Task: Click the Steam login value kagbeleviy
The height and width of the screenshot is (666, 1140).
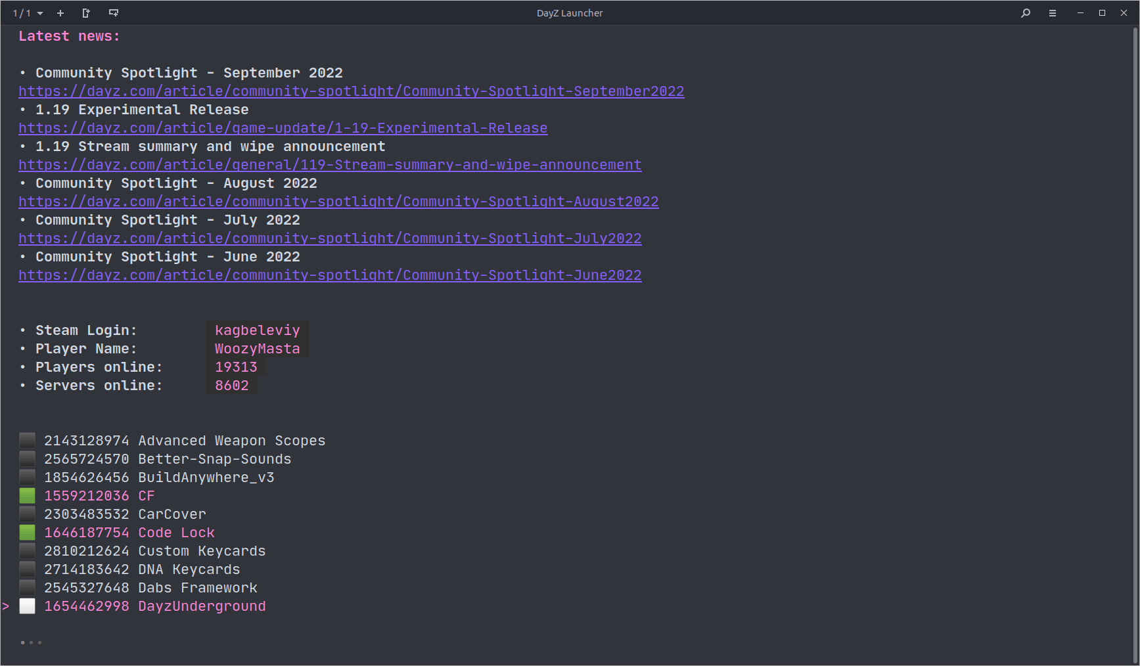Action: click(x=258, y=330)
